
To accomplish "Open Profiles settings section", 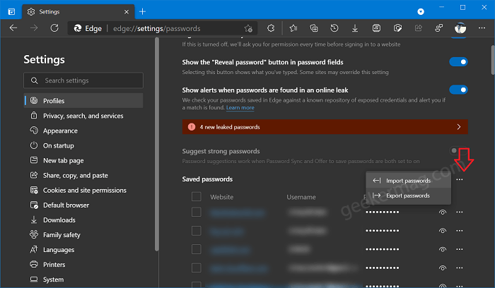I will [x=83, y=101].
